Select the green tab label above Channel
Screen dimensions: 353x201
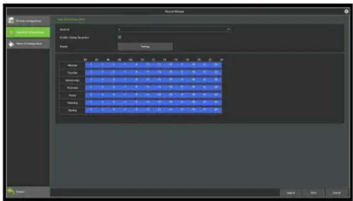[x=71, y=19]
